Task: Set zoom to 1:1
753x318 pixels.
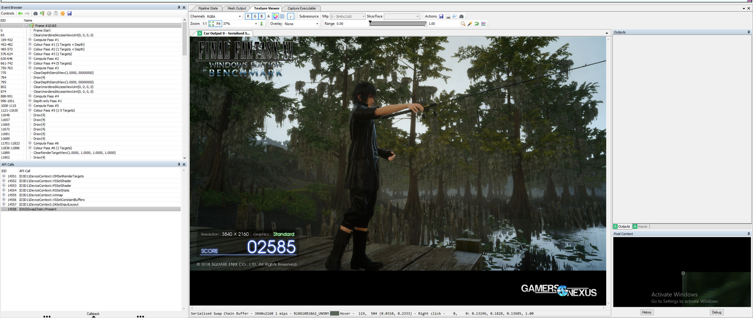Action: [204, 24]
